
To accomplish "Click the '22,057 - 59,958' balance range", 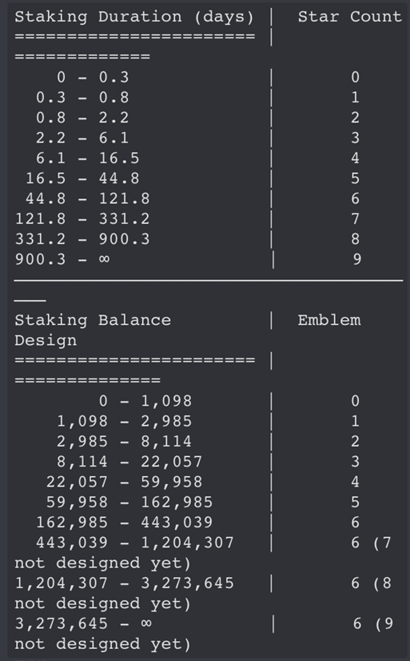I will click(124, 482).
